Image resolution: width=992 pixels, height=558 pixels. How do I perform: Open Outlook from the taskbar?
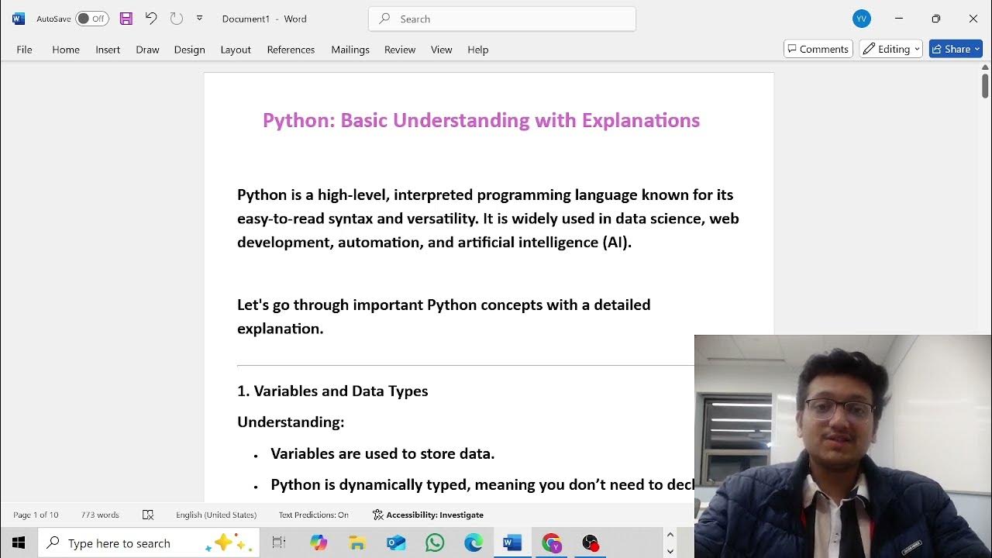(396, 543)
